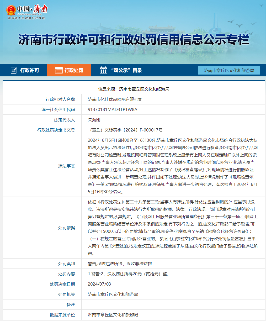The width and height of the screenshot is (266, 321).
Task: Click decision number （章丘）文综罚字〔2024〕F-000017号
Action: (x=125, y=130)
